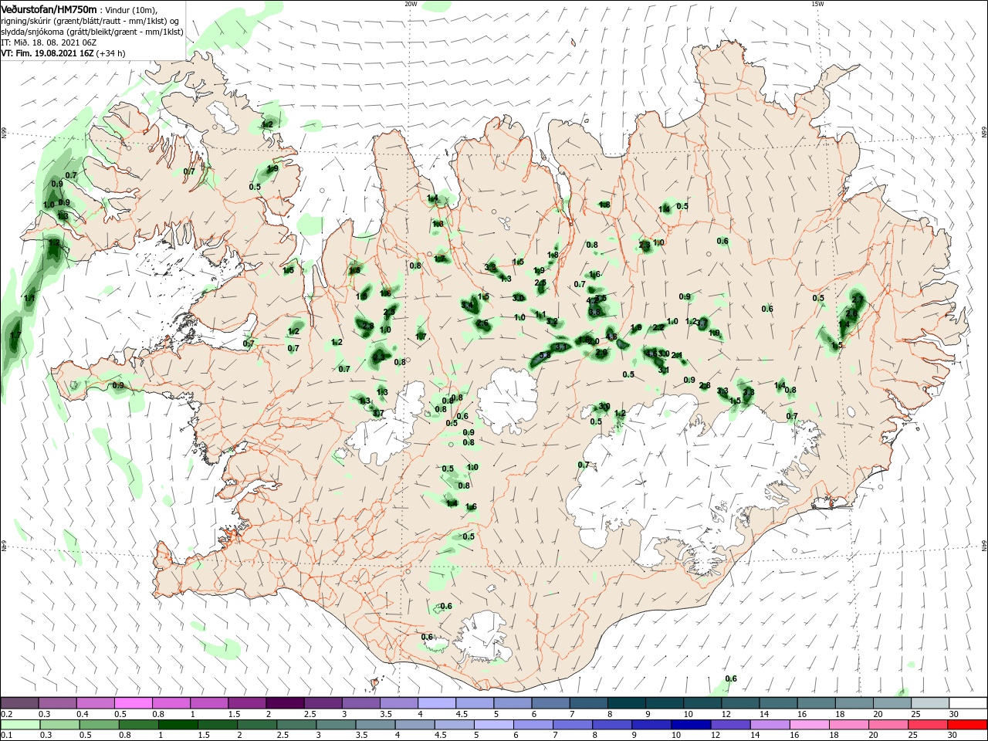Click the 0.9 value on Snæfellsnes peninsula

117,385
